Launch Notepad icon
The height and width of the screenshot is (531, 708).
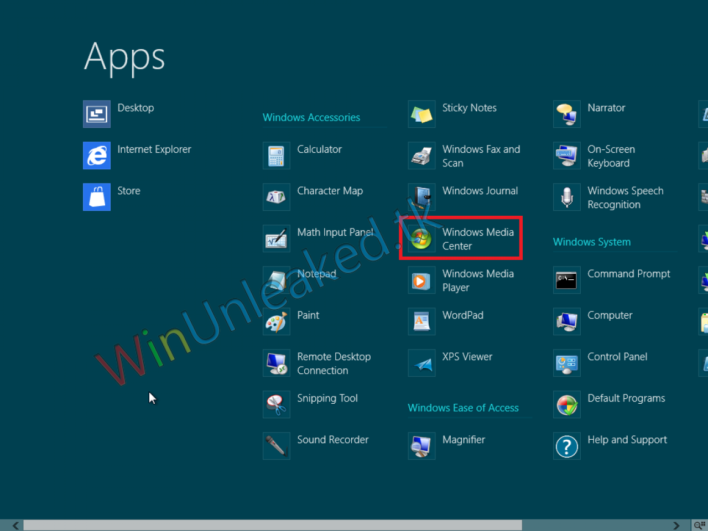coord(277,280)
